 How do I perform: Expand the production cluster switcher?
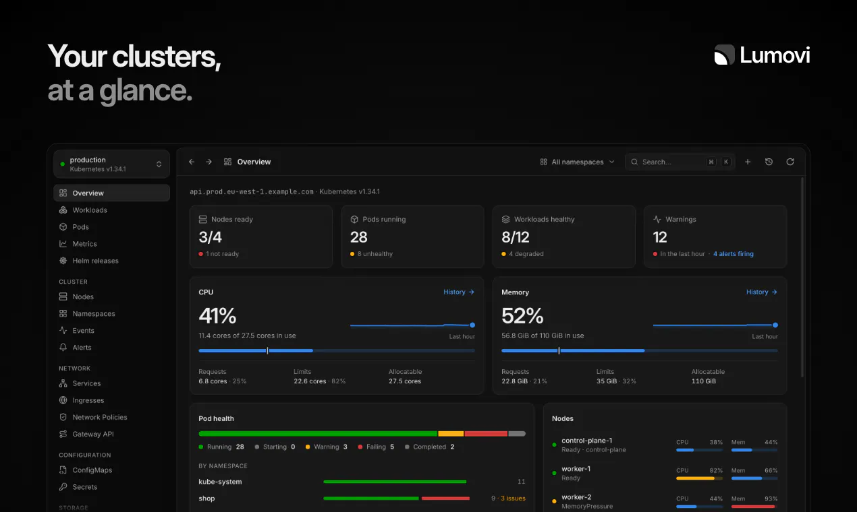[x=111, y=164]
